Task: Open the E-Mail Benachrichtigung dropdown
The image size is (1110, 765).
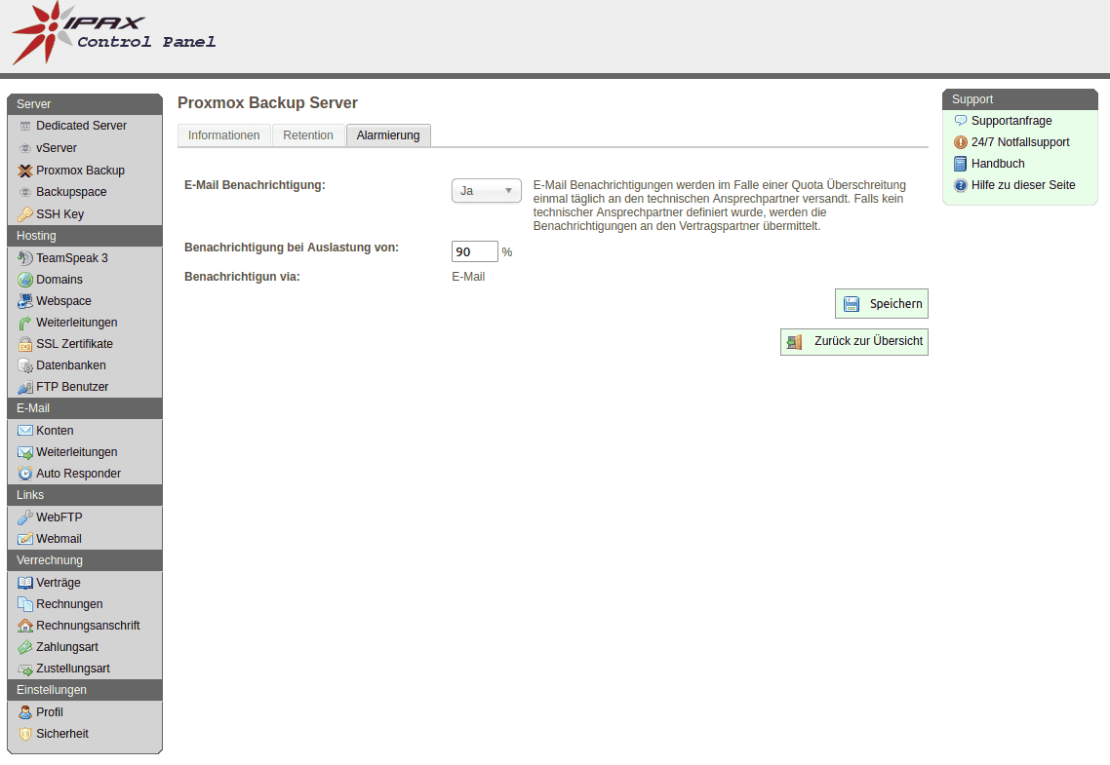Action: tap(486, 191)
